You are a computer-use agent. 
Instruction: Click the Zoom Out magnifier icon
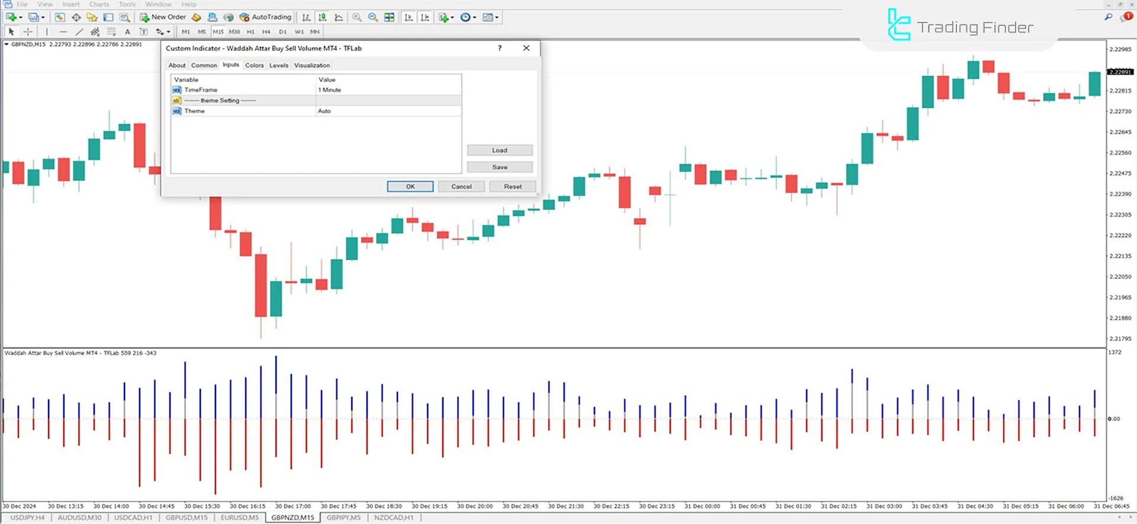click(x=373, y=17)
